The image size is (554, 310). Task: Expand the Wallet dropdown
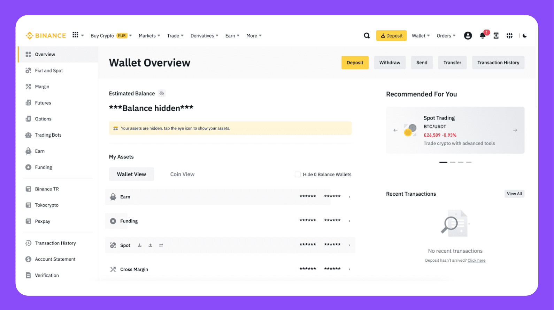click(x=421, y=35)
